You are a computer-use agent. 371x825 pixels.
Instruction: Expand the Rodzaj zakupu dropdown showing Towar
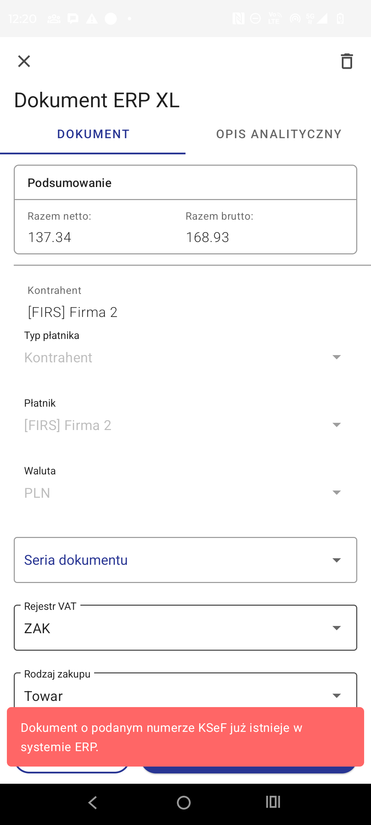185,695
